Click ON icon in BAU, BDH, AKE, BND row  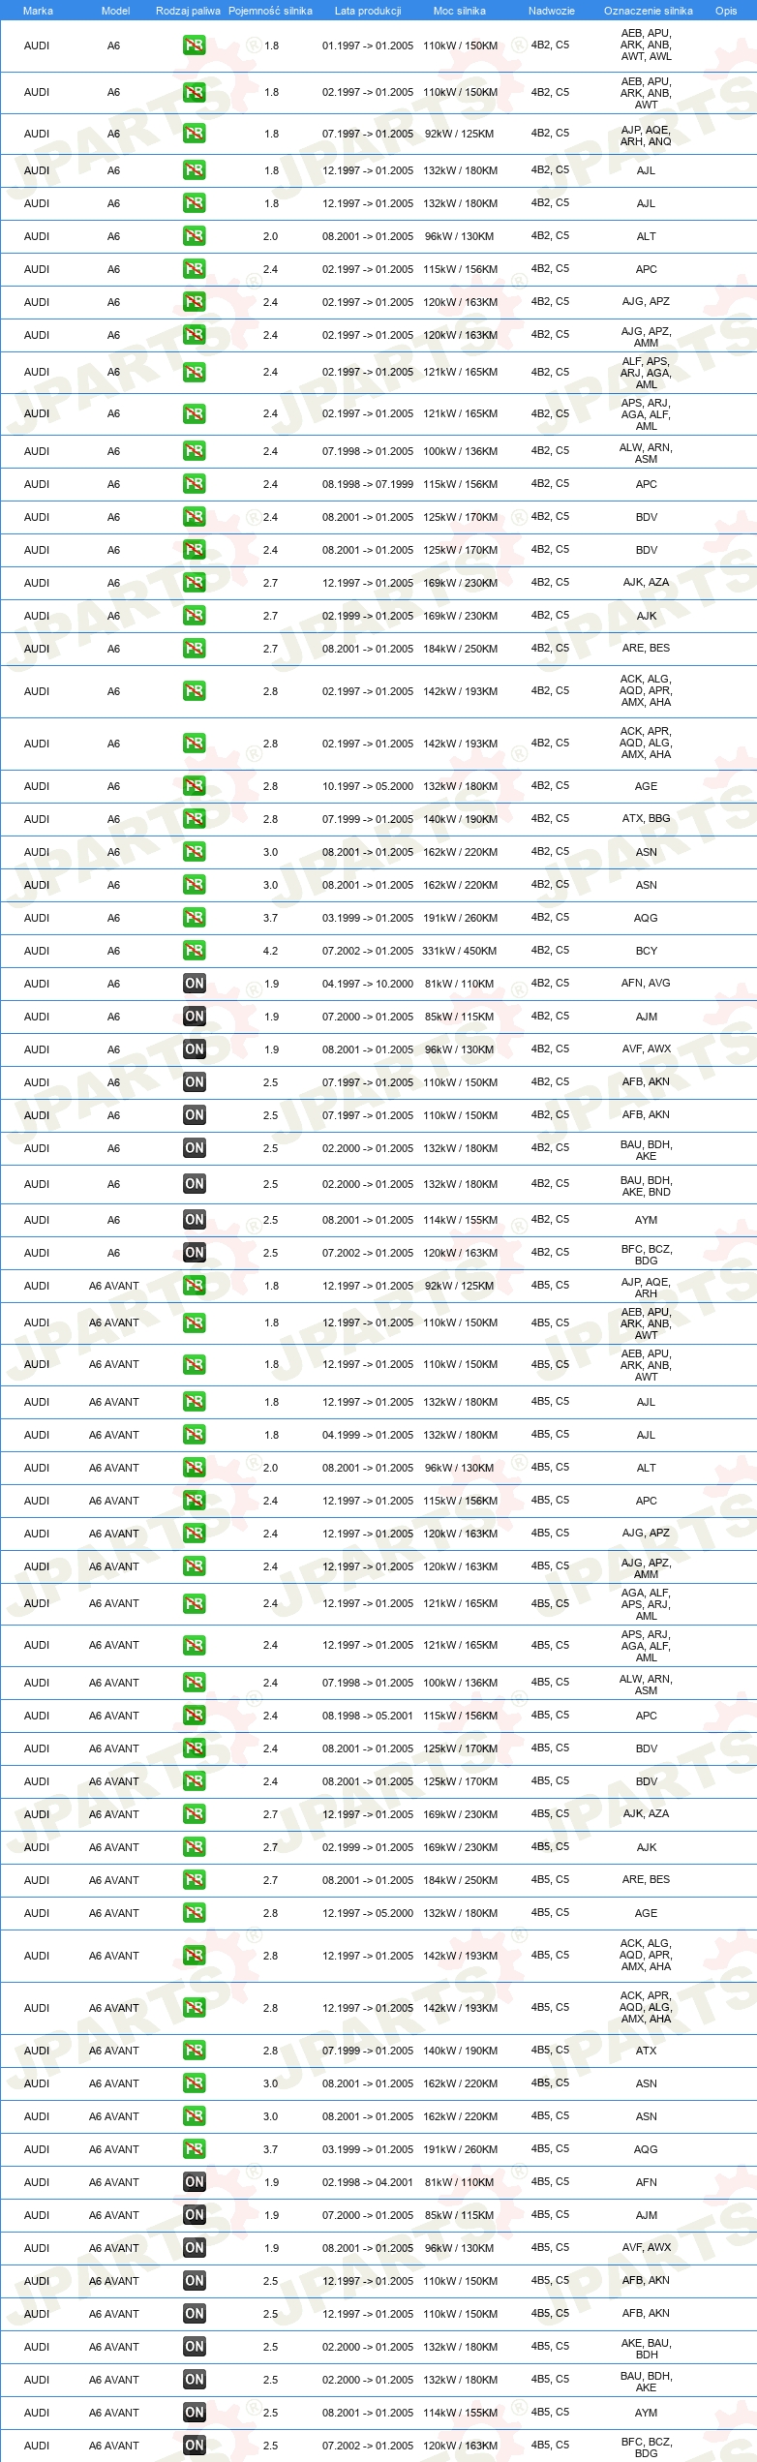(x=194, y=1184)
